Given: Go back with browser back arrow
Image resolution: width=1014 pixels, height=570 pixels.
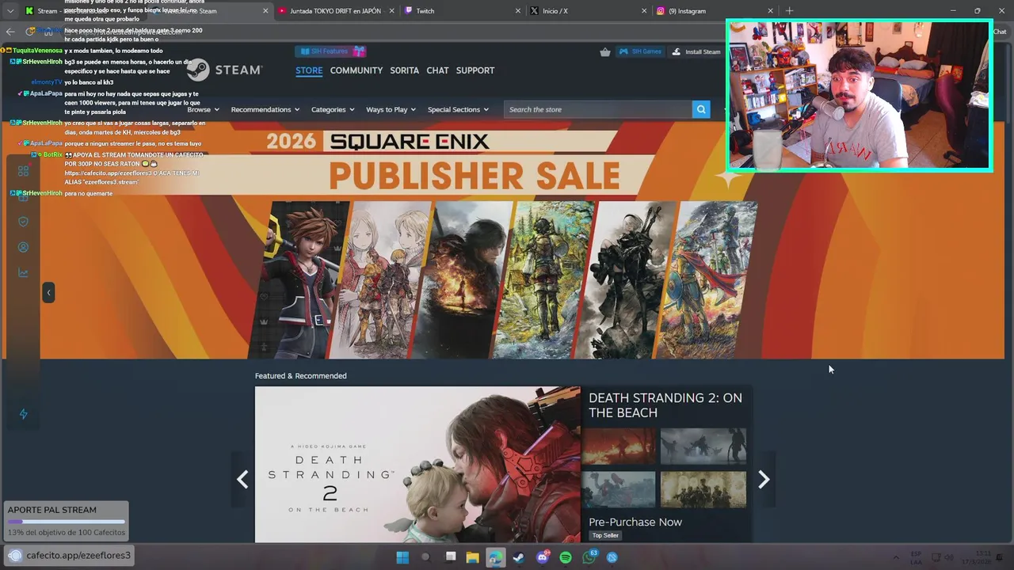Looking at the screenshot, I should [x=10, y=32].
